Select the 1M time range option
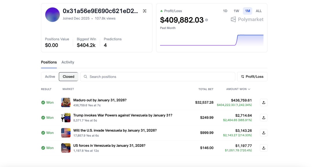319x167 pixels. [247, 11]
